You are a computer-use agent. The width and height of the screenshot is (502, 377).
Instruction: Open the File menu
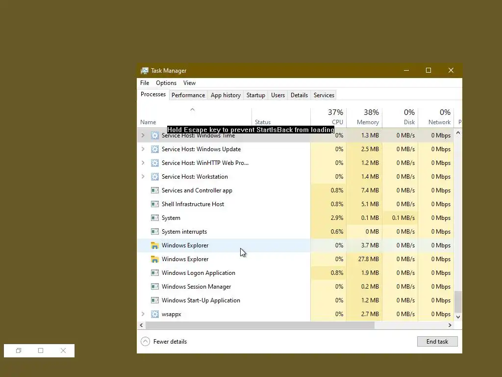point(145,82)
